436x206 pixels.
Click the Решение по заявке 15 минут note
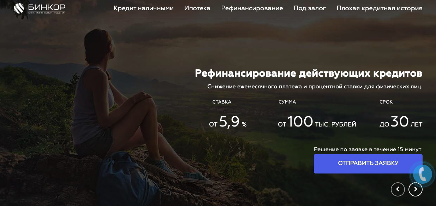tap(368, 149)
